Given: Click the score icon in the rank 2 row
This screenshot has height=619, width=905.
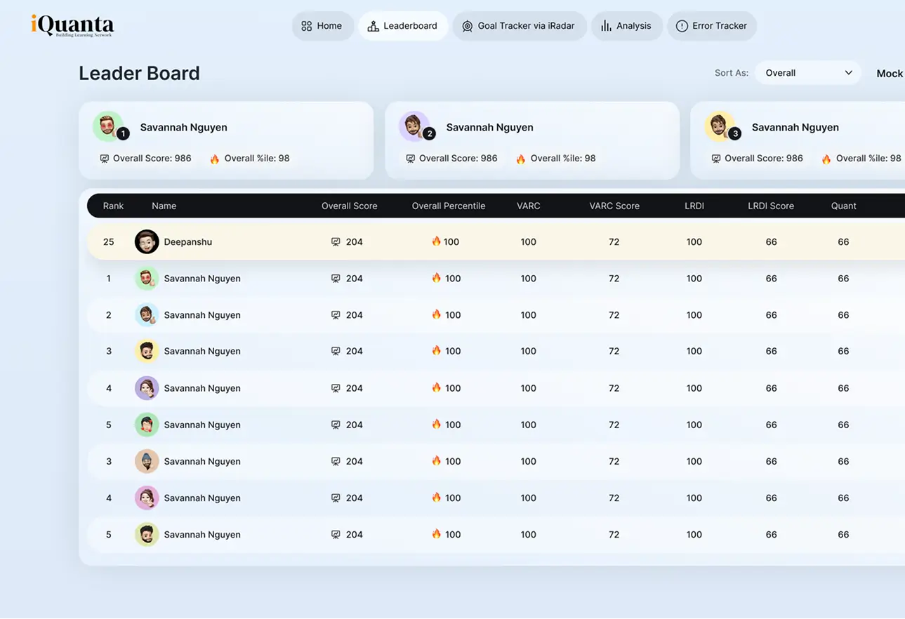Looking at the screenshot, I should pyautogui.click(x=336, y=315).
